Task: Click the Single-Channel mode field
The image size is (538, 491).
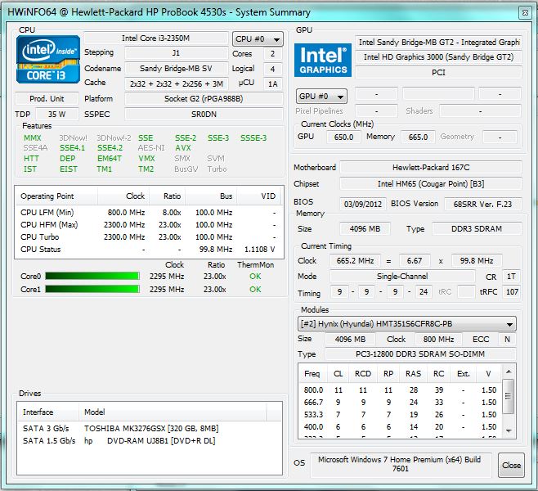Action: [402, 277]
